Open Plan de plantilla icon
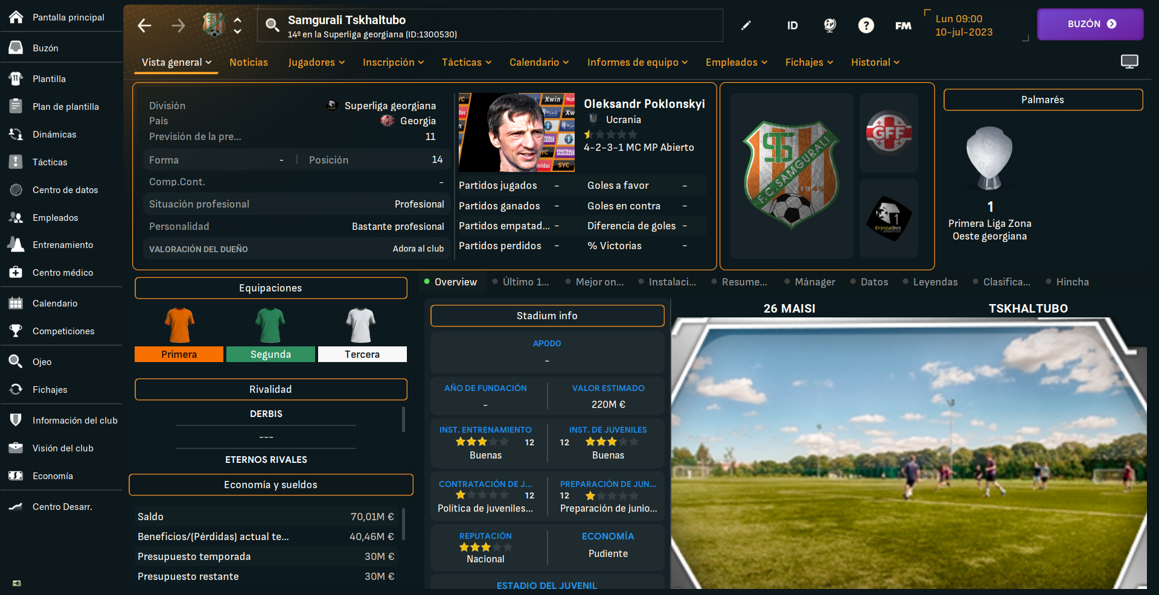 [x=16, y=106]
